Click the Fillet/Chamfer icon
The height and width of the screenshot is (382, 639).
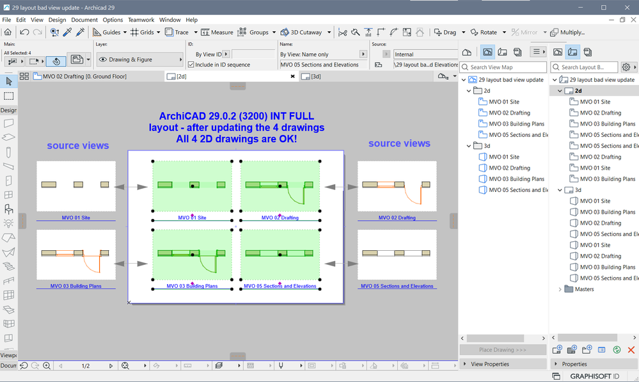point(393,32)
